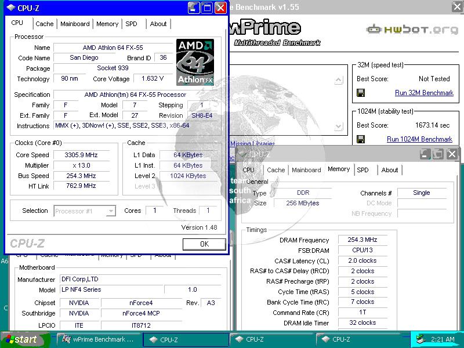The image size is (464, 348).
Task: Click the DRAM Frequency value 254.3 MHz
Action: (362, 240)
